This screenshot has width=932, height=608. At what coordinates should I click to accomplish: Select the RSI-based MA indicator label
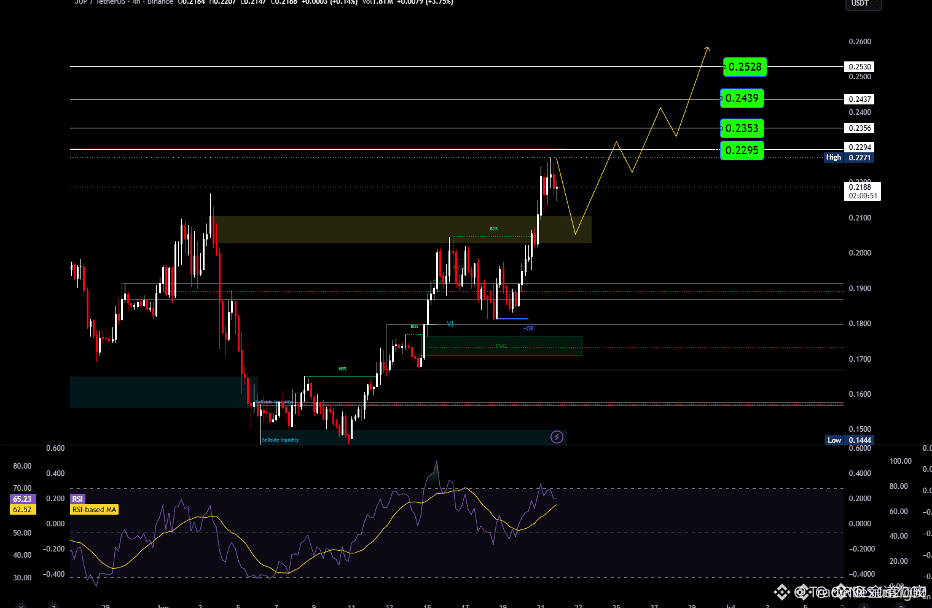coord(94,510)
